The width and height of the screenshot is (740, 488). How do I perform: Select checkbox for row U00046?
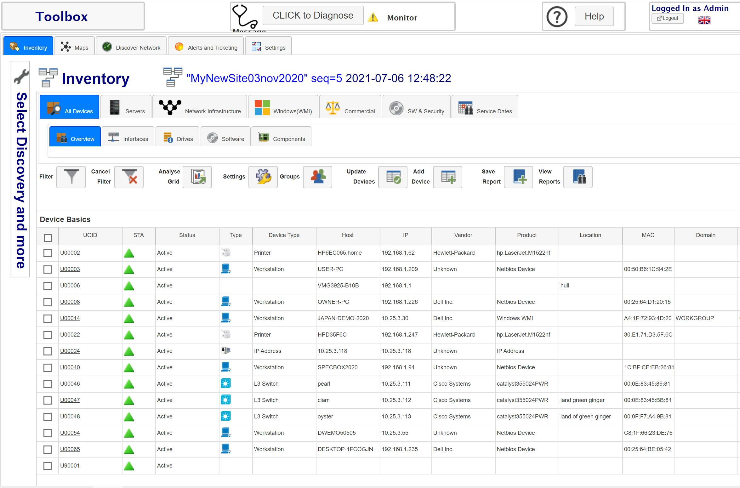click(x=48, y=384)
